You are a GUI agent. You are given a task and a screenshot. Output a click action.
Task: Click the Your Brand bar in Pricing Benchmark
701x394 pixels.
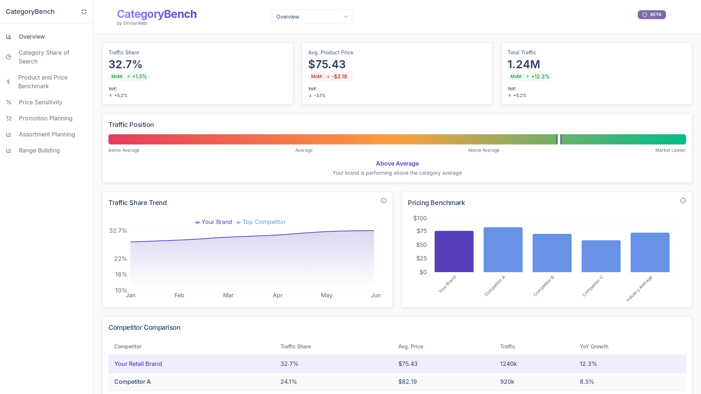click(454, 251)
